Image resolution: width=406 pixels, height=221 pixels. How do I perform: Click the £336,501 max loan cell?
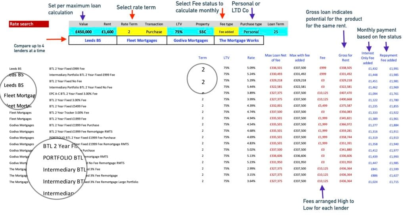(276, 68)
